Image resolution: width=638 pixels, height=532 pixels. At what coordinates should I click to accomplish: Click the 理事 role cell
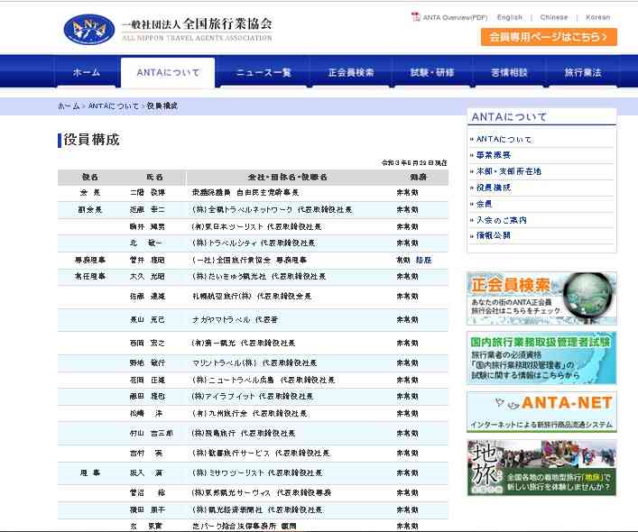point(90,472)
